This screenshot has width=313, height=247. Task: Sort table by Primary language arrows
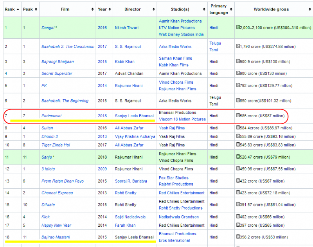click(231, 9)
